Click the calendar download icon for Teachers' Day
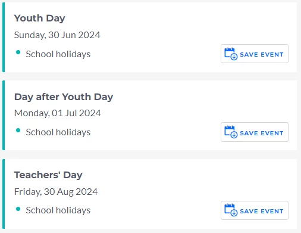The height and width of the screenshot is (233, 301). click(x=231, y=210)
